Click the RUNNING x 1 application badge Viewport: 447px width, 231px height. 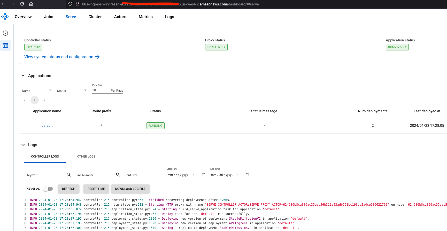pos(397,47)
